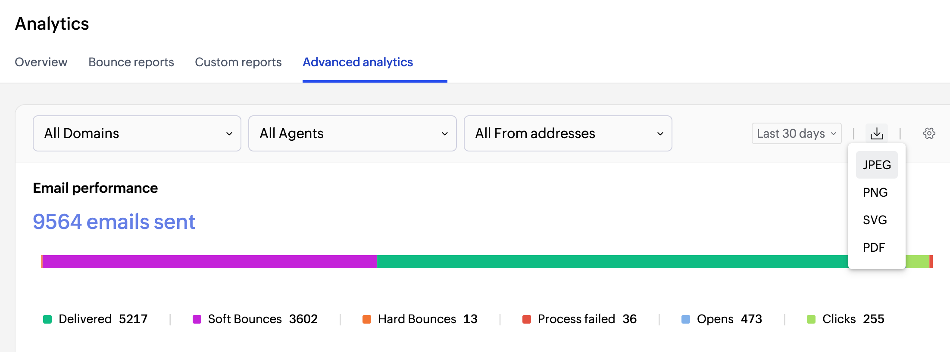This screenshot has height=352, width=950.
Task: Choose PNG from export menu
Action: [x=875, y=192]
